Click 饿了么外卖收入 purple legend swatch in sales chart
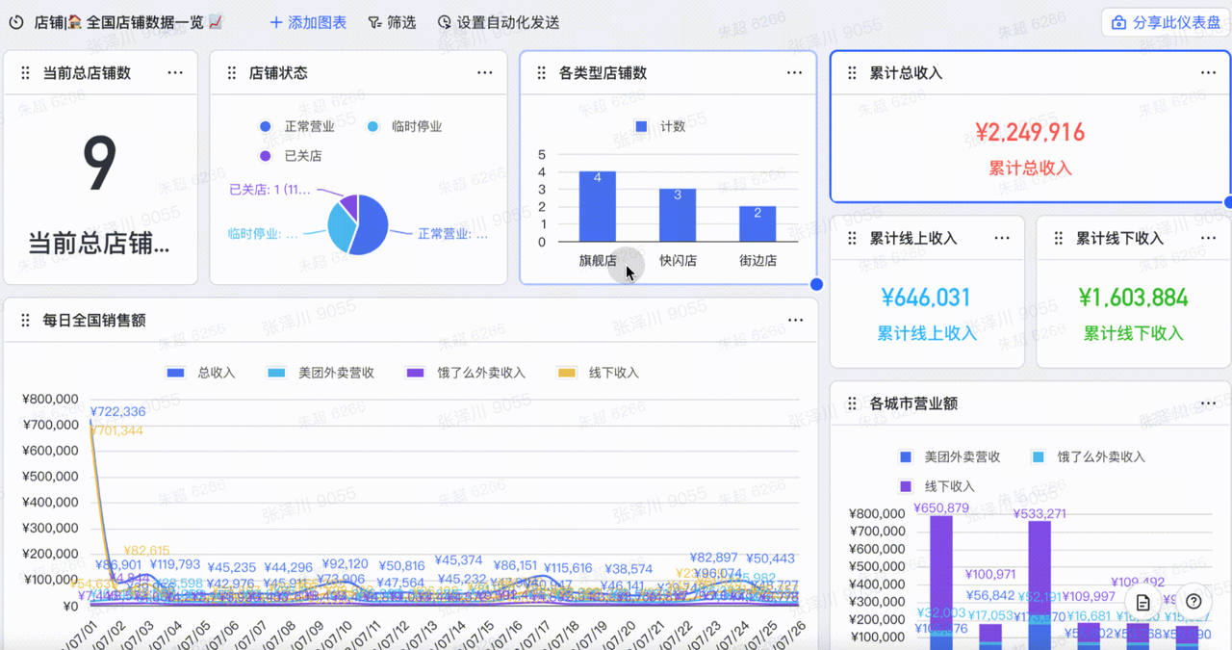 [x=415, y=373]
